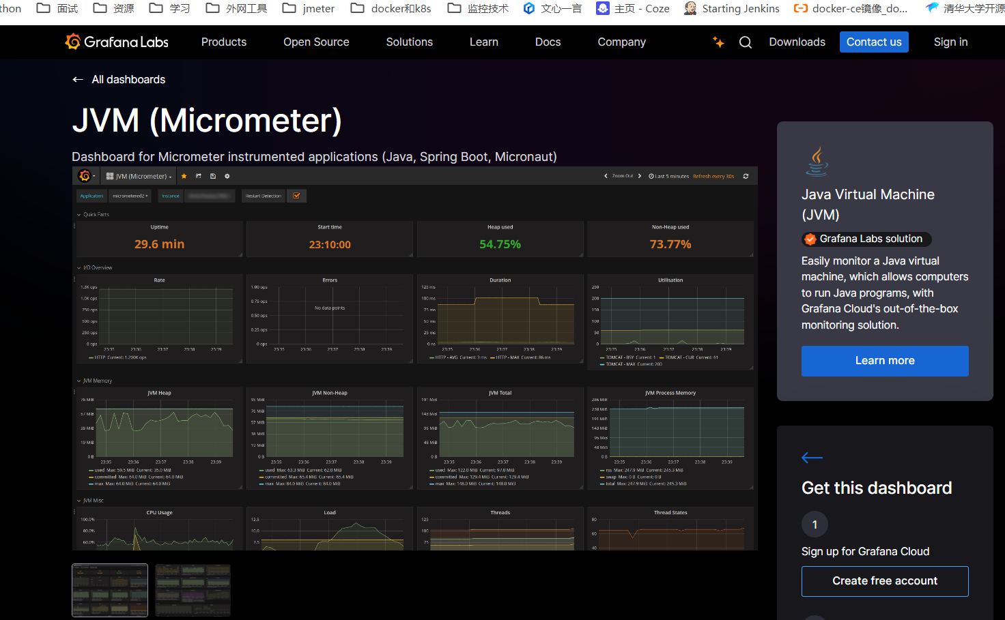1005x620 pixels.
Task: Click the Contact us button
Action: 874,42
